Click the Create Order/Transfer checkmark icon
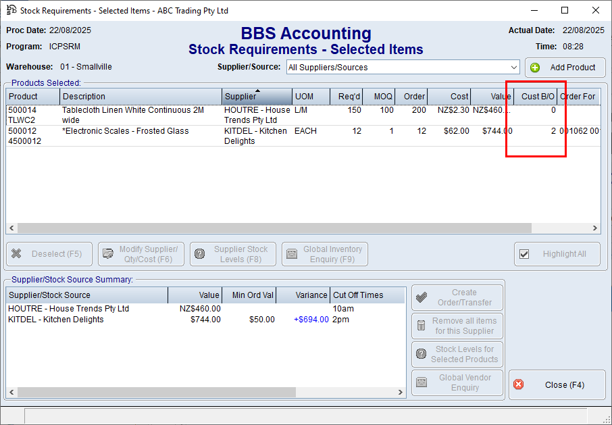Screen dimensions: 612x425 [x=422, y=297]
